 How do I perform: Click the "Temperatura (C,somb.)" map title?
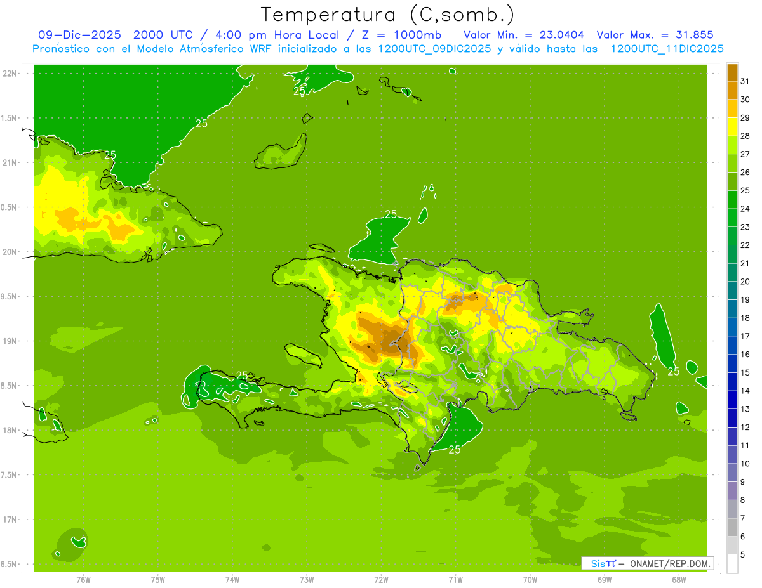coord(388,14)
